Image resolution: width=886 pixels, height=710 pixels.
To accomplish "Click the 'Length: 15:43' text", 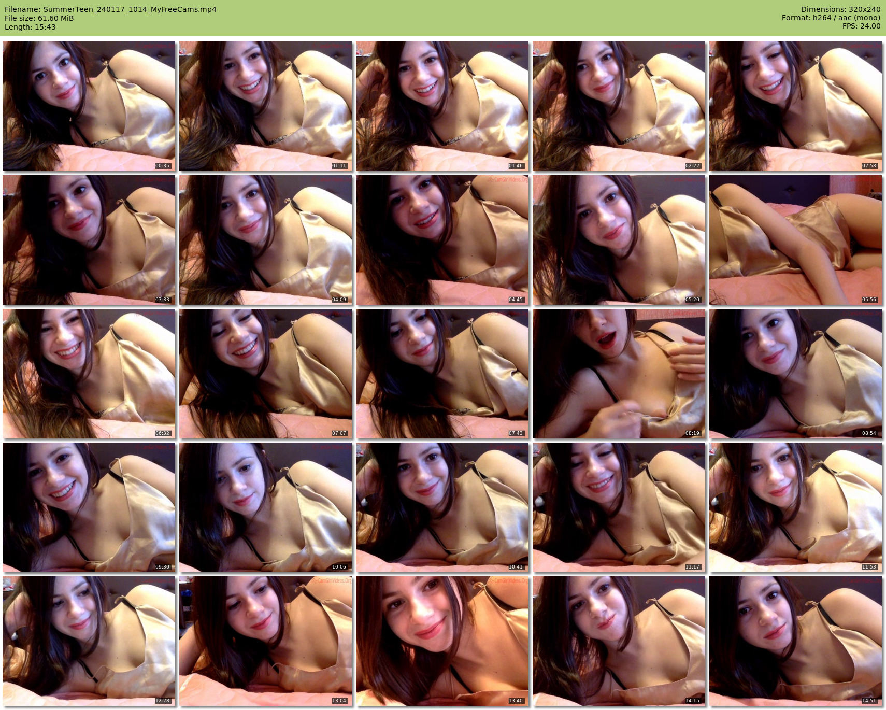I will pos(30,27).
